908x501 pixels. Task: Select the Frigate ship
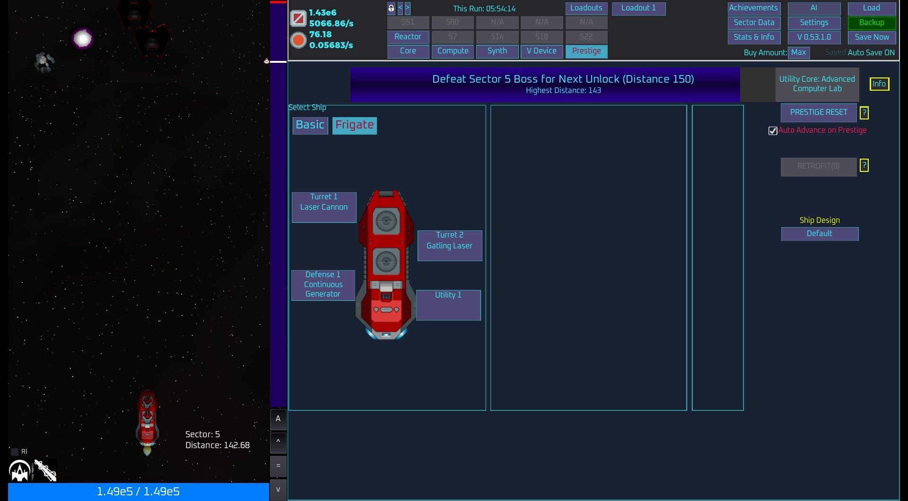pyautogui.click(x=355, y=125)
